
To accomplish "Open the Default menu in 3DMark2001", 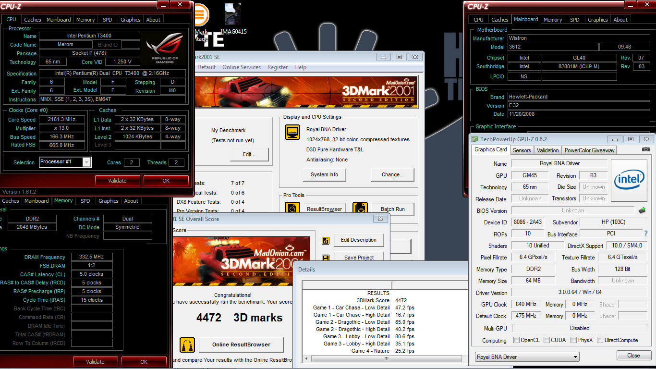I will coord(207,67).
